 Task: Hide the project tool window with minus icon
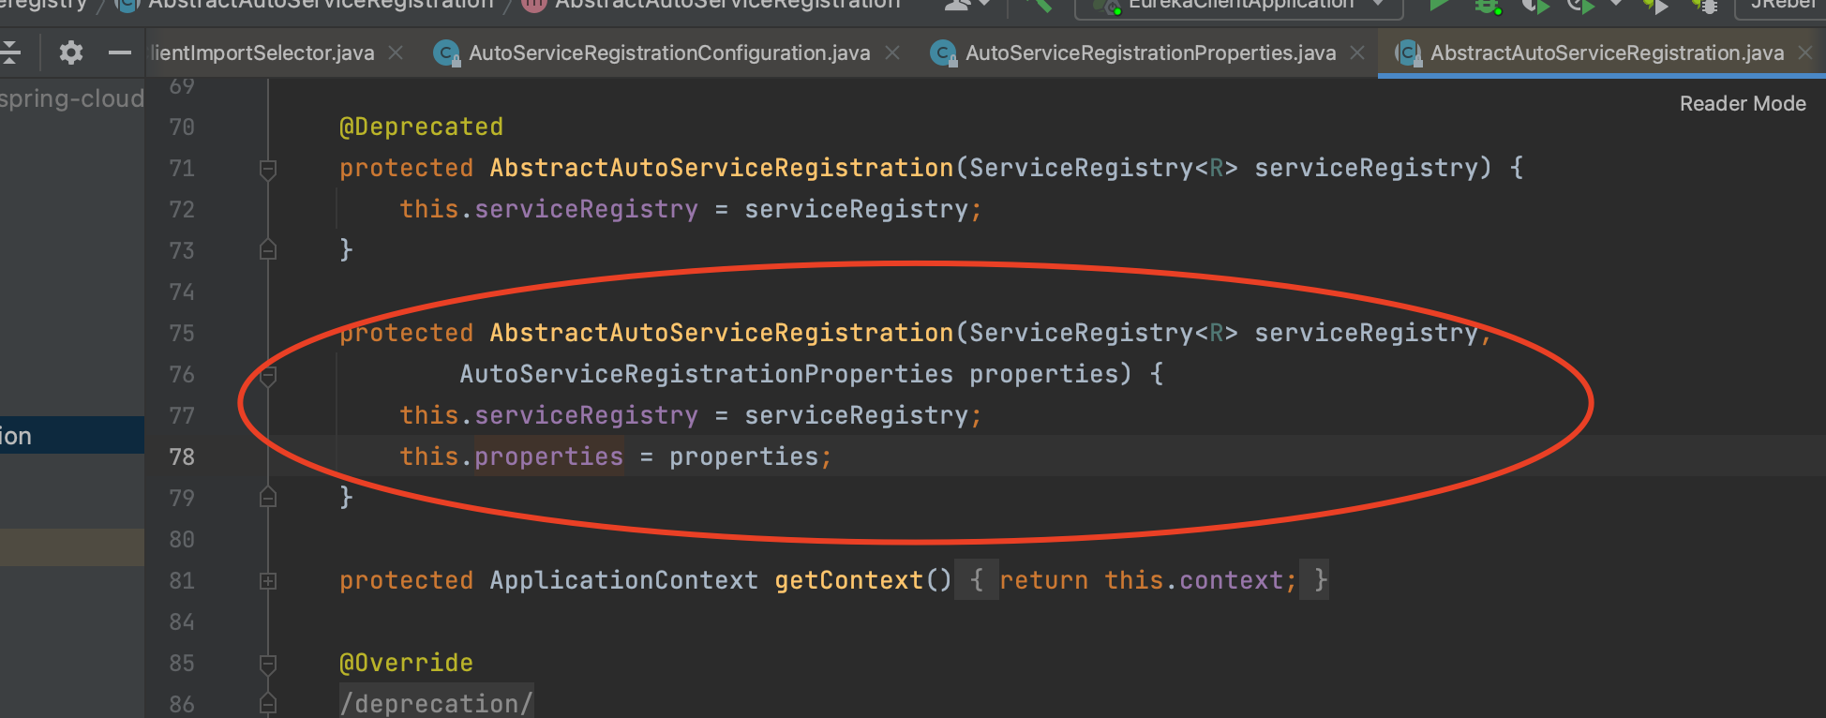pyautogui.click(x=120, y=52)
